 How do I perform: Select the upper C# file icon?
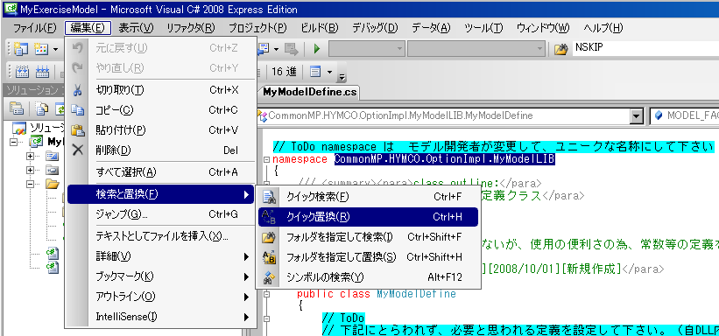(x=53, y=253)
